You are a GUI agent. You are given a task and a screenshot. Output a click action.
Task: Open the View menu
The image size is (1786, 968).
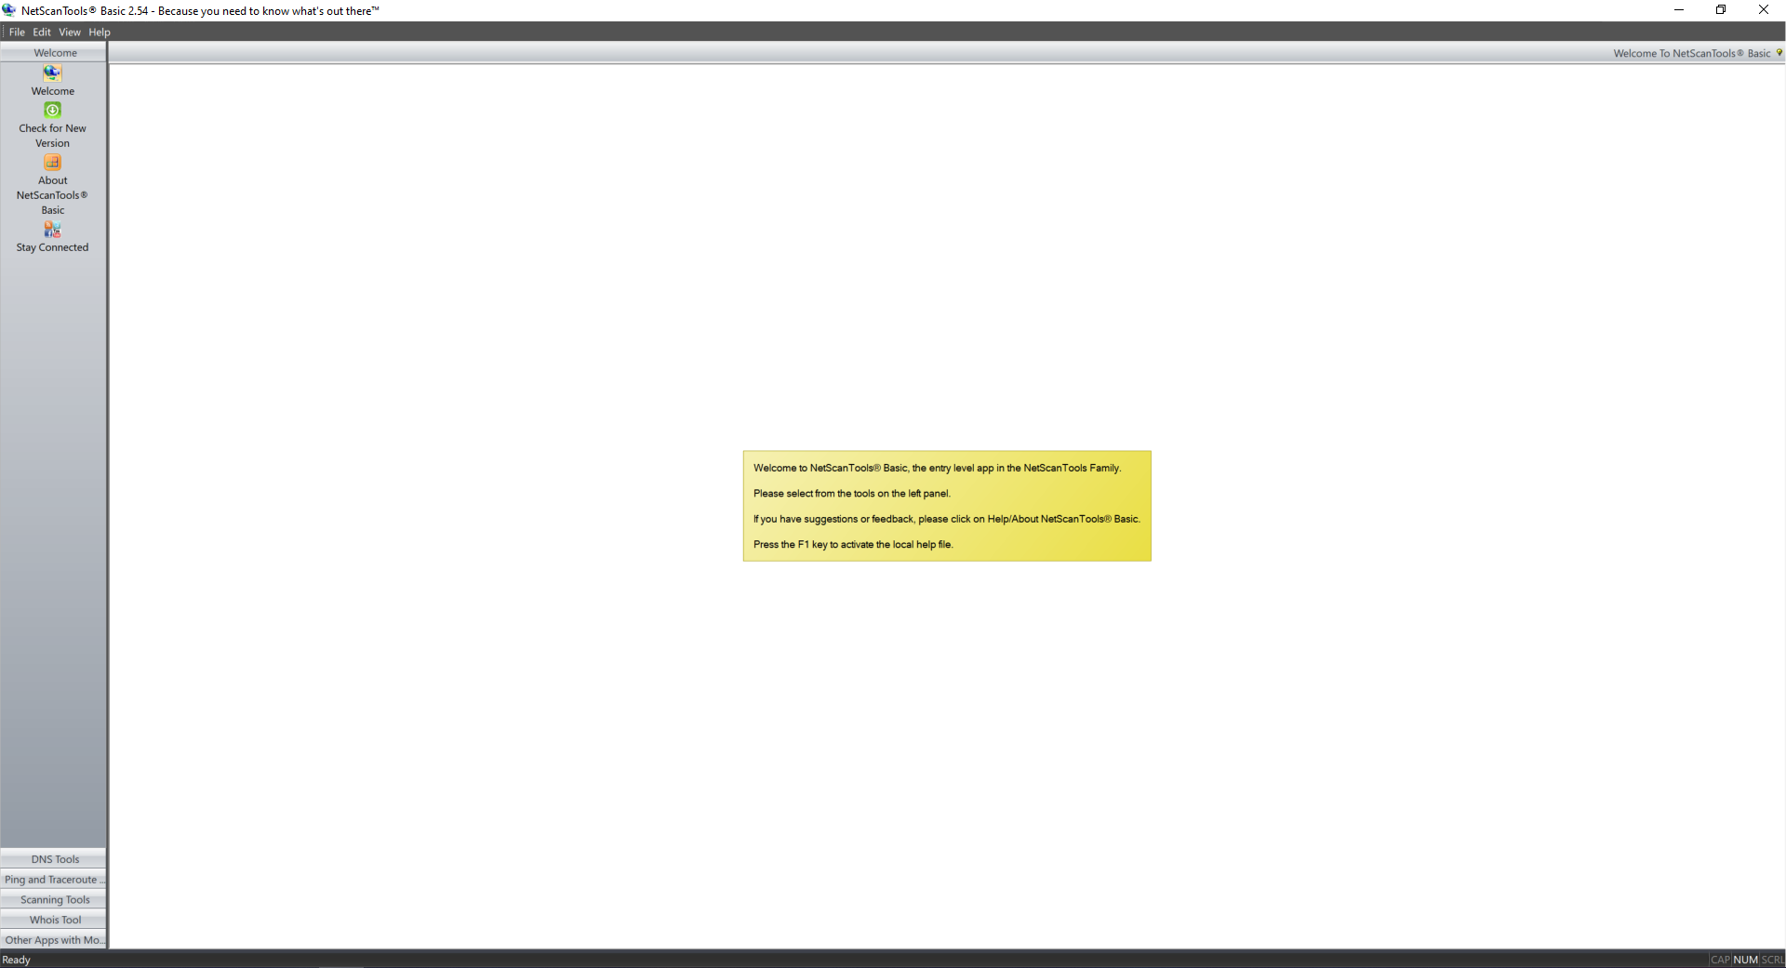(x=70, y=32)
